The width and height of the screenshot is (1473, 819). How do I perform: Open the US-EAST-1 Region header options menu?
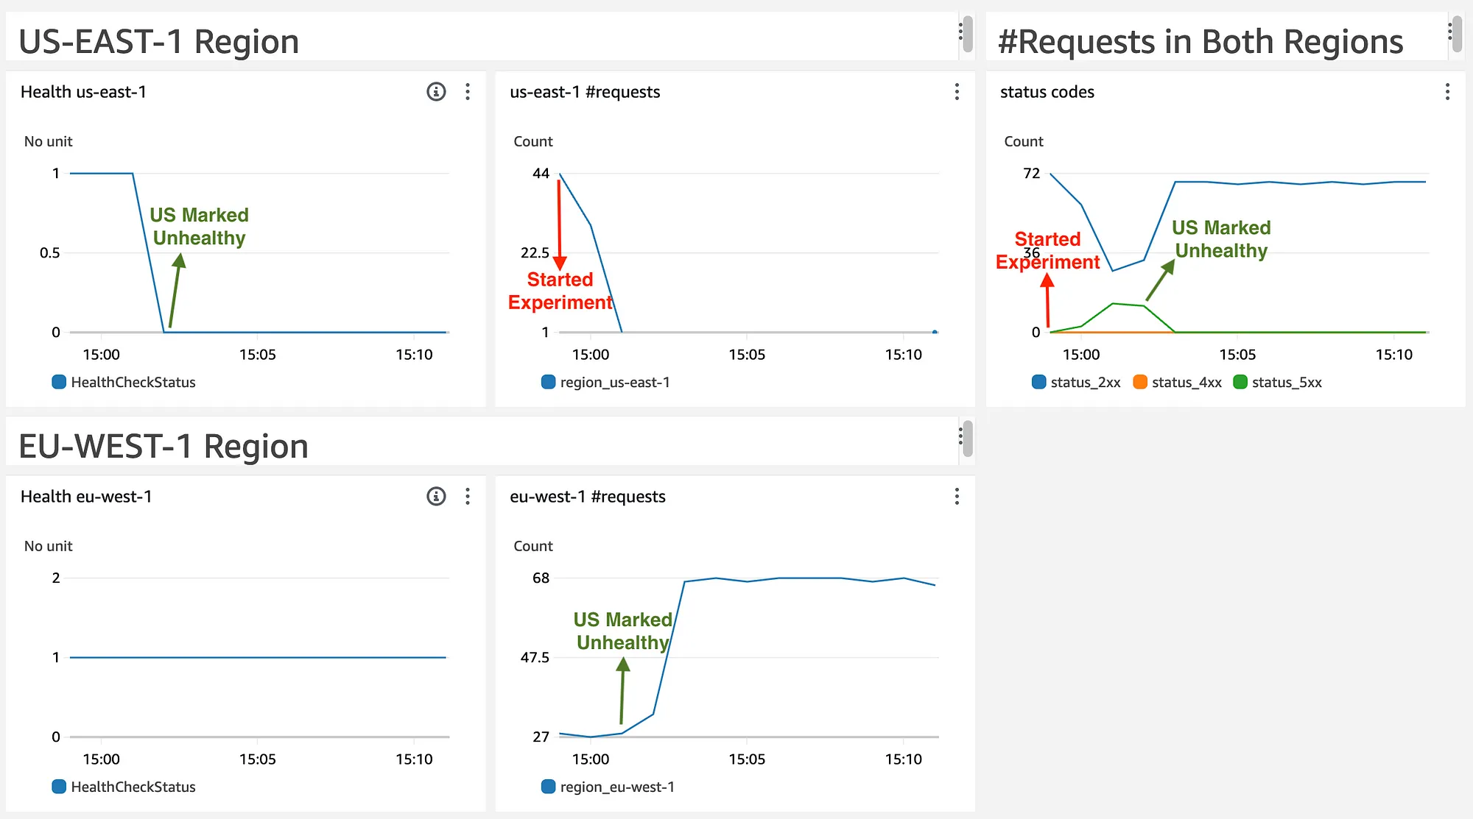coord(961,32)
